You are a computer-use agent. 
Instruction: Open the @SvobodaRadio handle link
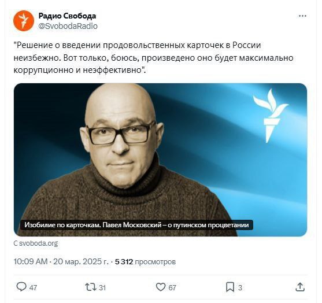click(x=68, y=26)
